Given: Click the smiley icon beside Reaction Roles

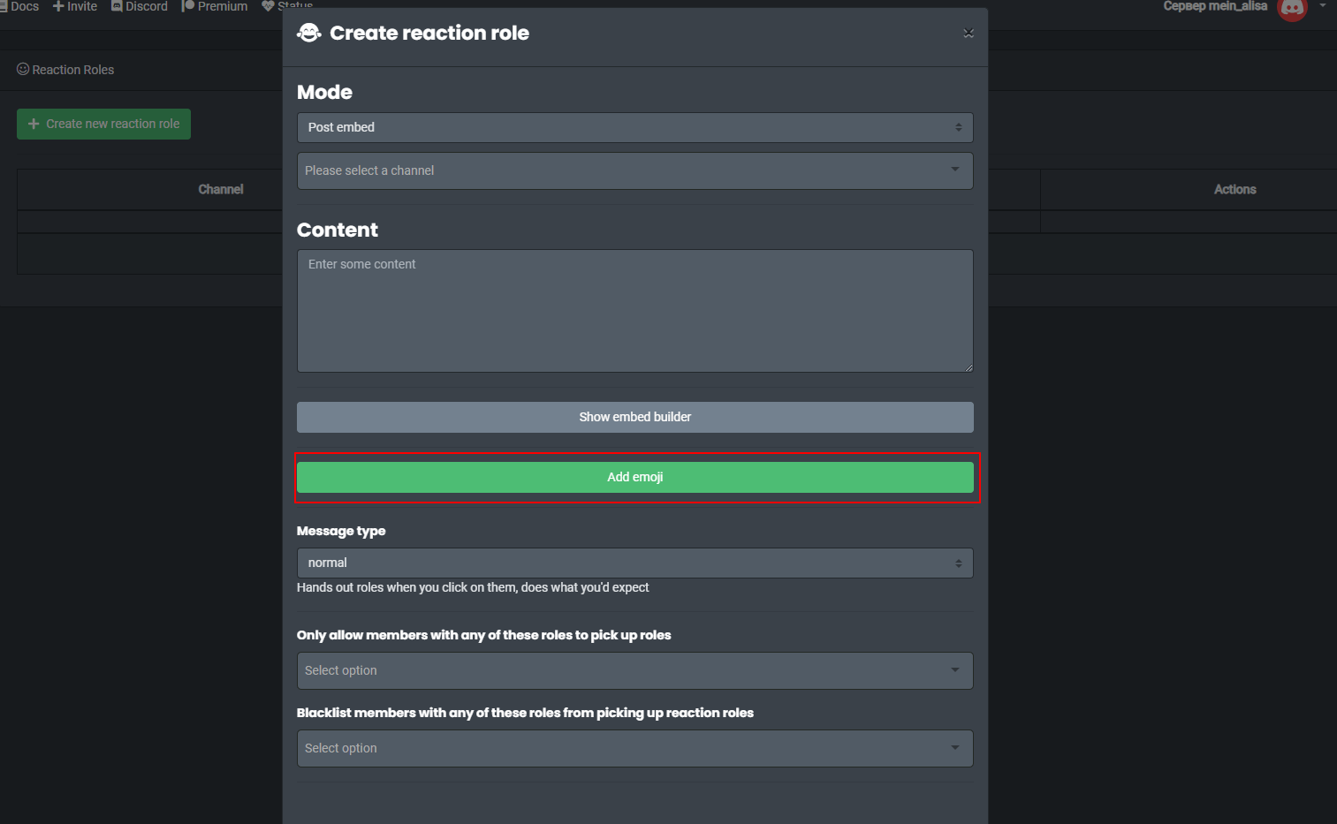Looking at the screenshot, I should 23,69.
